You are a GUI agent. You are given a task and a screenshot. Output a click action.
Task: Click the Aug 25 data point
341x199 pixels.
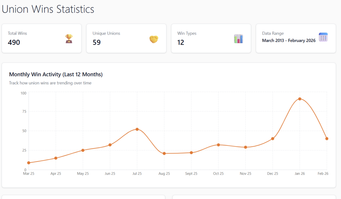pyautogui.click(x=164, y=153)
